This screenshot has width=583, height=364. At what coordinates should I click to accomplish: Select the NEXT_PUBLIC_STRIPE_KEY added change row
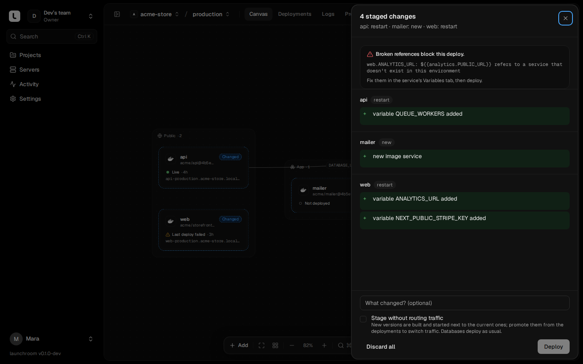click(x=465, y=220)
